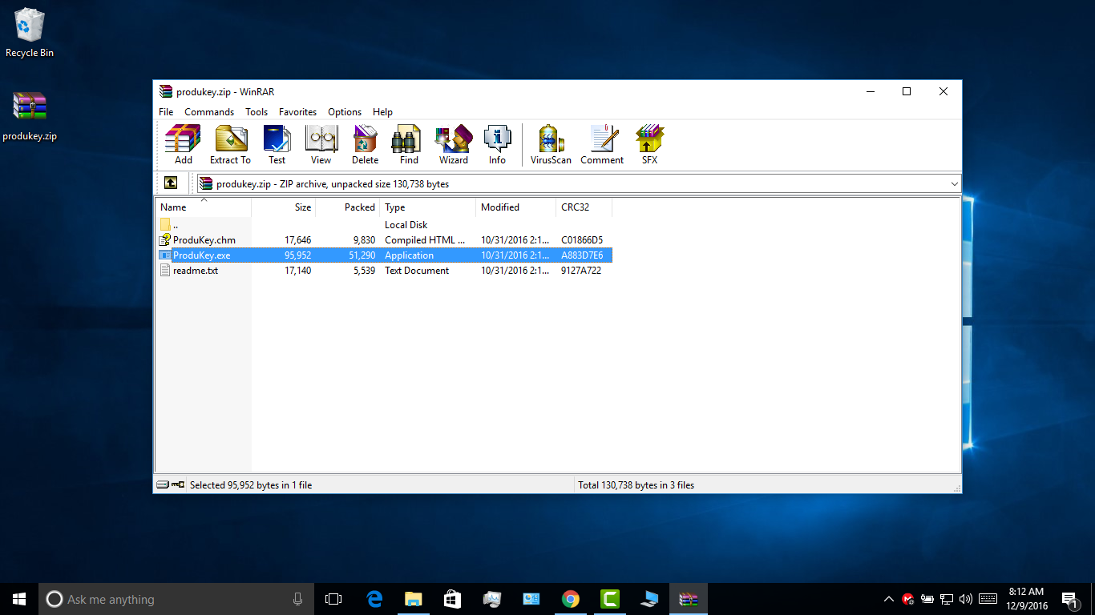The image size is (1095, 615).
Task: Click the Extract To toolbar icon
Action: 230,145
